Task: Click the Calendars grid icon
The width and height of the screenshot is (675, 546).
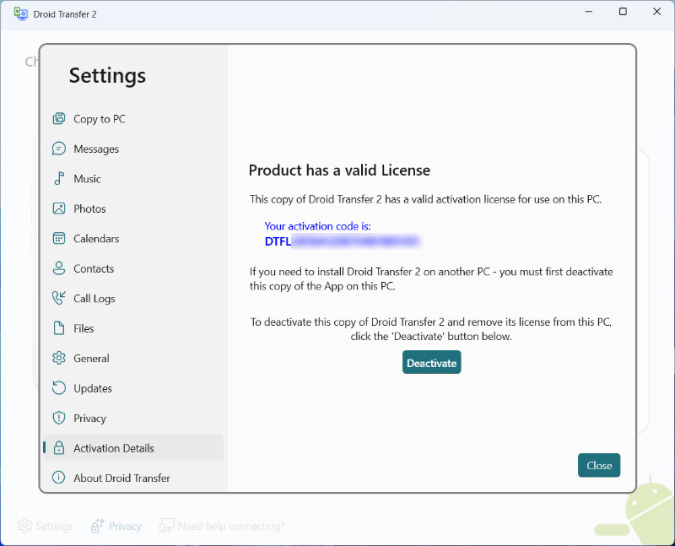Action: (x=59, y=238)
